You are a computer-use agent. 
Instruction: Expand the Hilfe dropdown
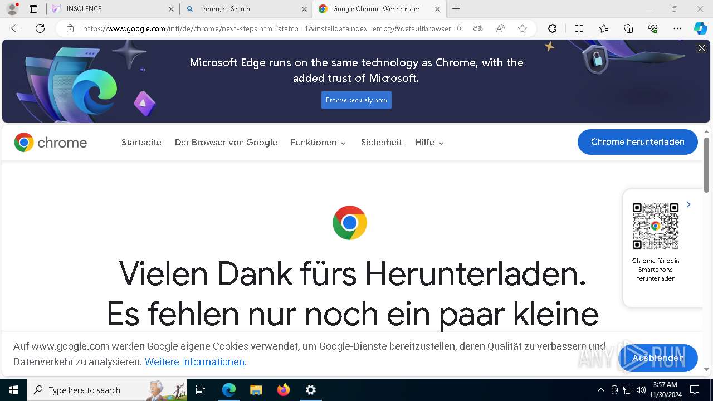pyautogui.click(x=429, y=143)
